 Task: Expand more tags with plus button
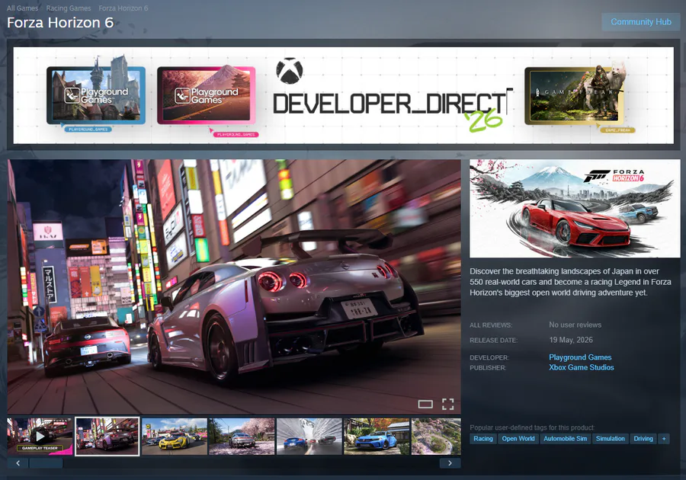click(664, 438)
